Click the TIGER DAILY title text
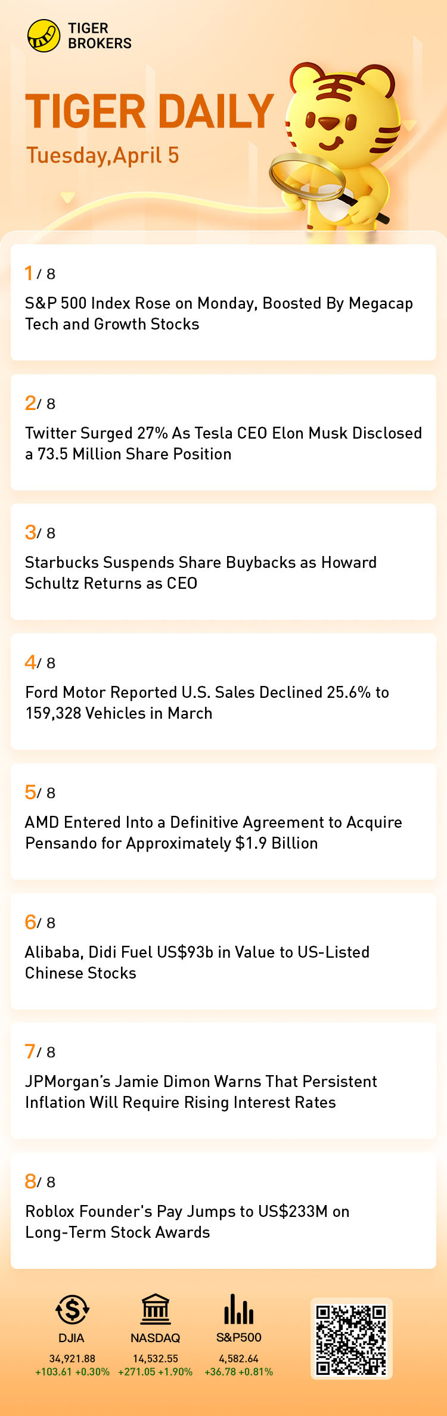Viewport: 447px width, 1416px height. (x=150, y=111)
